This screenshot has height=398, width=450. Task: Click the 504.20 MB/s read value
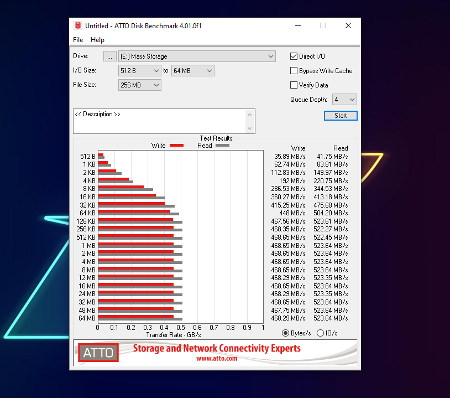[331, 213]
